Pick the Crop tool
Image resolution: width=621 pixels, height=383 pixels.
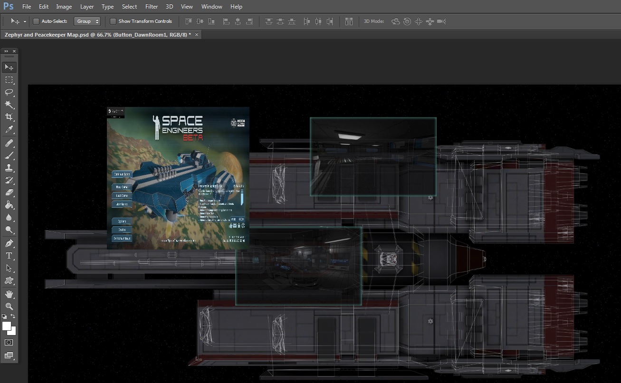[9, 117]
